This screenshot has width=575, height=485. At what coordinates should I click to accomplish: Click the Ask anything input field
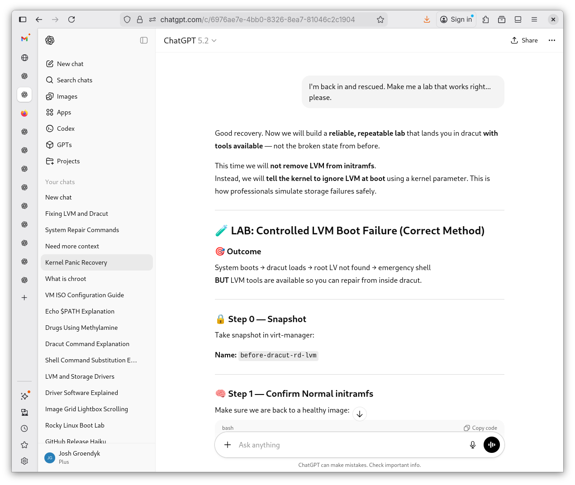tap(348, 445)
